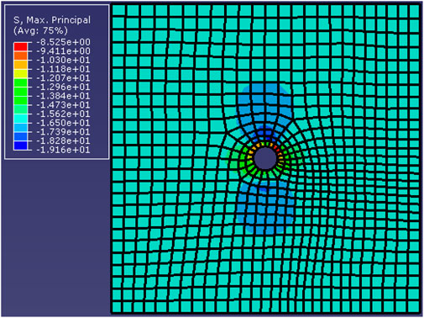Click the empty viewport area below legend
Image resolution: width=424 pixels, height=318 pixels.
pyautogui.click(x=56, y=238)
